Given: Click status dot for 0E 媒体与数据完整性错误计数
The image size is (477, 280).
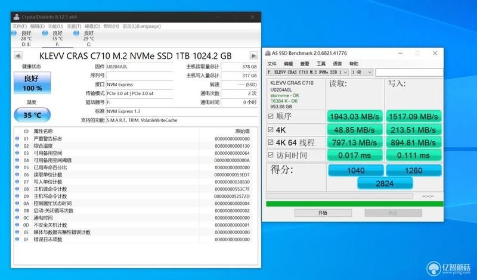Looking at the screenshot, I should pyautogui.click(x=17, y=232).
